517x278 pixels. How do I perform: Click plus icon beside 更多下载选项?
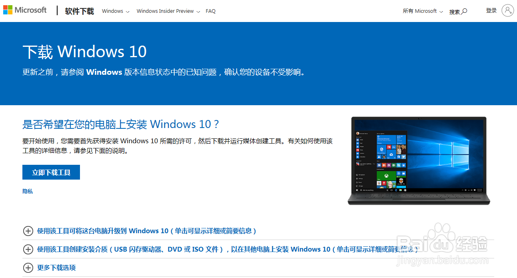pyautogui.click(x=28, y=268)
